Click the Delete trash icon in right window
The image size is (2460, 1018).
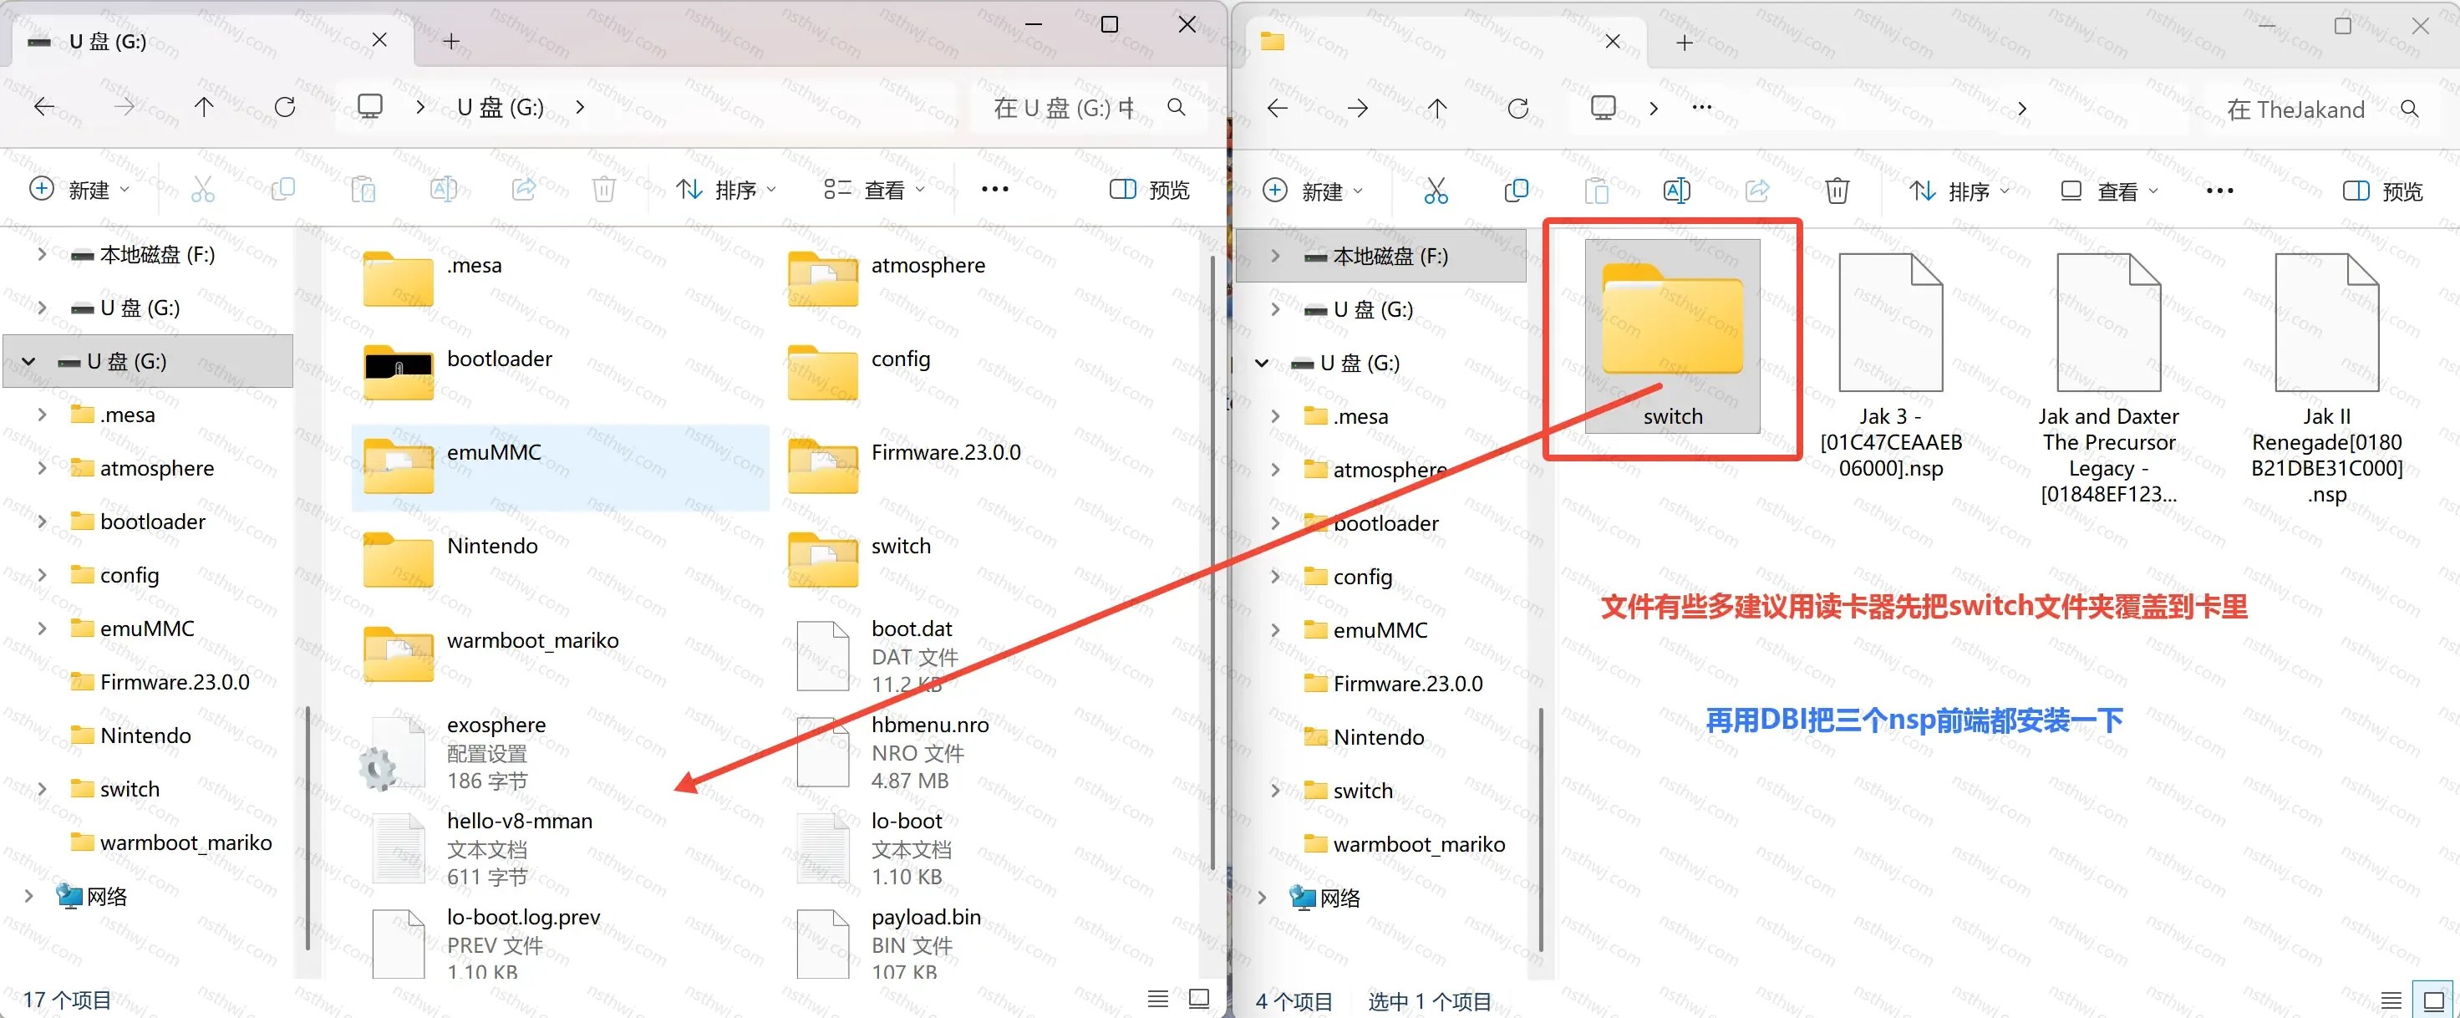[1837, 191]
